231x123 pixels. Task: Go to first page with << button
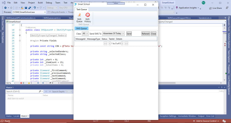click(x=105, y=44)
